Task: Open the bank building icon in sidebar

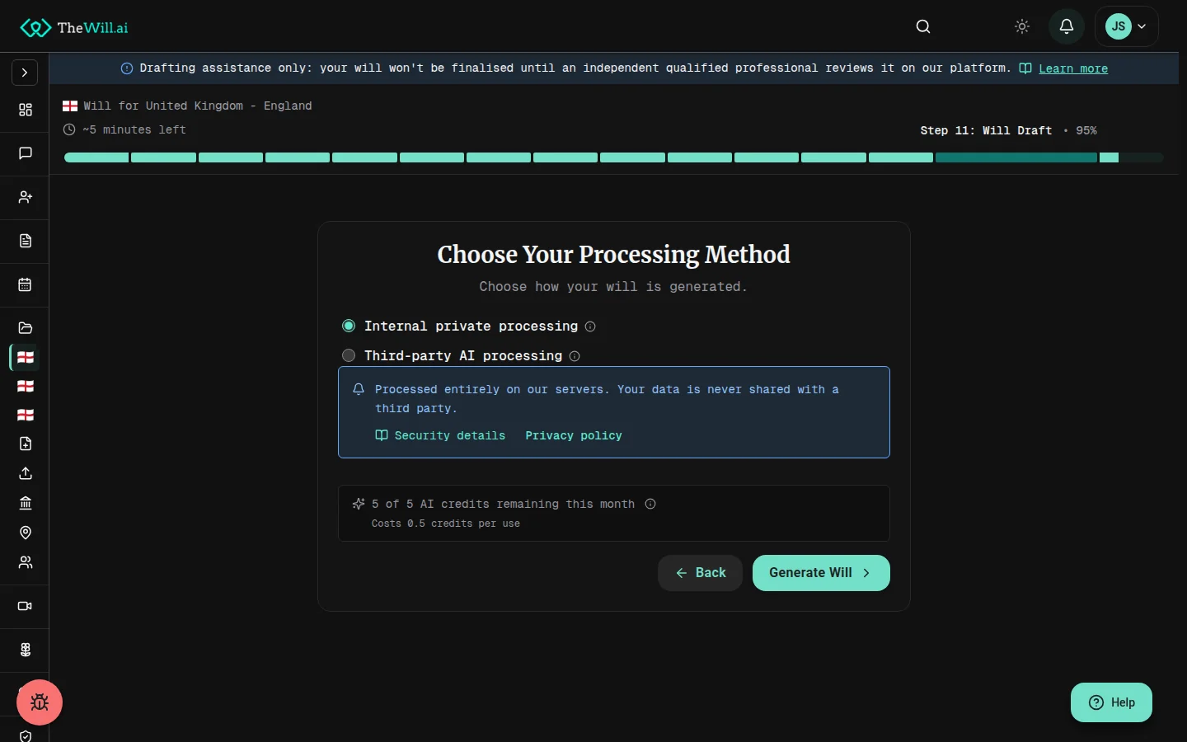Action: coord(26,503)
